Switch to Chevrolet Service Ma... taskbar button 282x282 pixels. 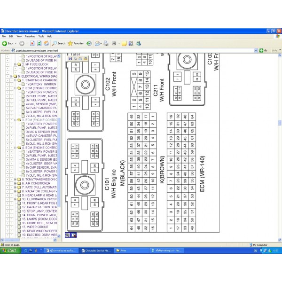pos(96,251)
